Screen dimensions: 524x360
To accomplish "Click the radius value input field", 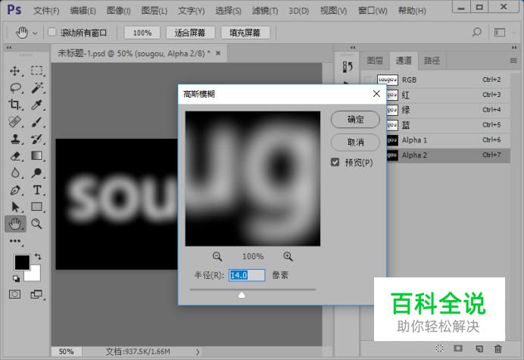I will point(247,275).
